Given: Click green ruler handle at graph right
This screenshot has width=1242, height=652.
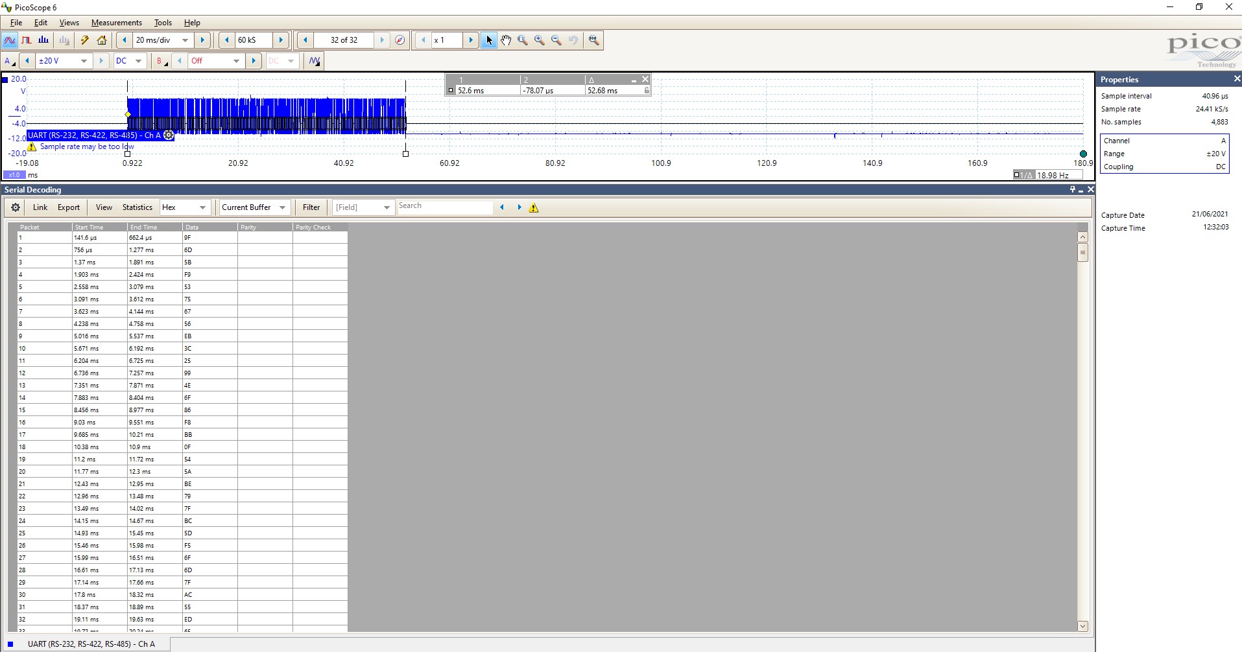Looking at the screenshot, I should point(1083,154).
